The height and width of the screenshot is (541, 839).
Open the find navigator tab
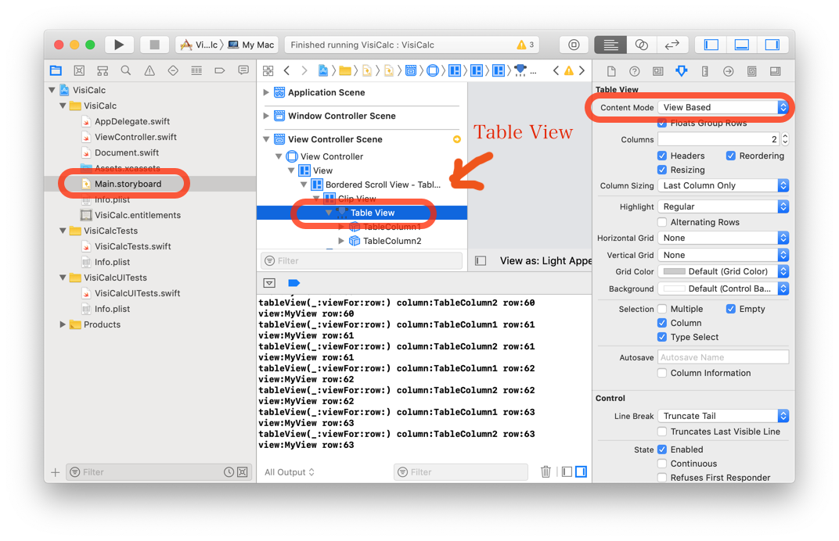pyautogui.click(x=126, y=70)
